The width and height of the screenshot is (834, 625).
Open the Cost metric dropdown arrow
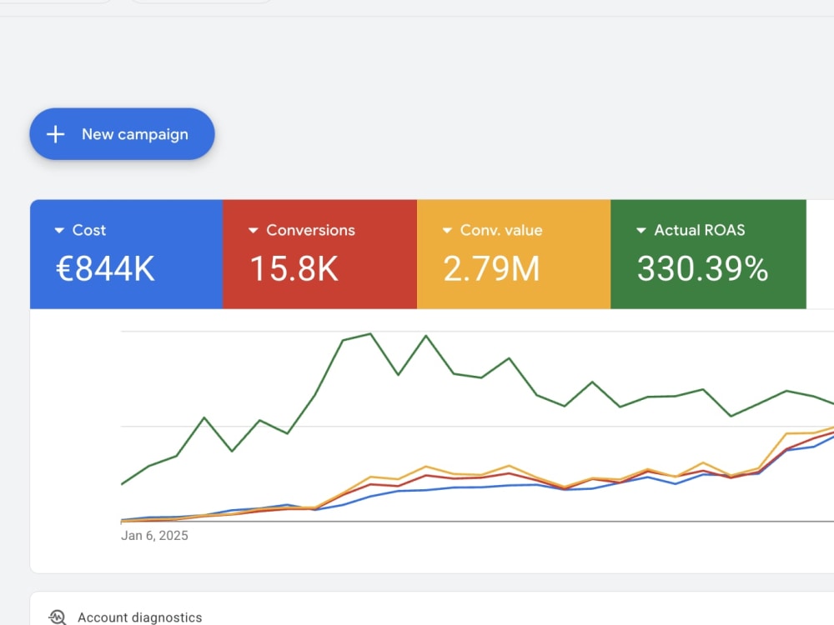tap(59, 230)
